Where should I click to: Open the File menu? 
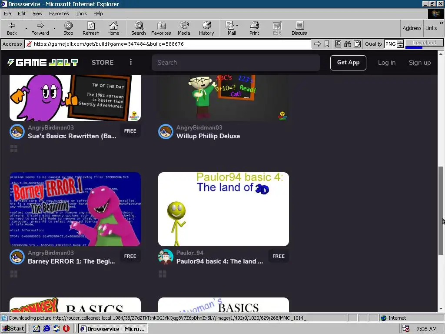tap(7, 13)
